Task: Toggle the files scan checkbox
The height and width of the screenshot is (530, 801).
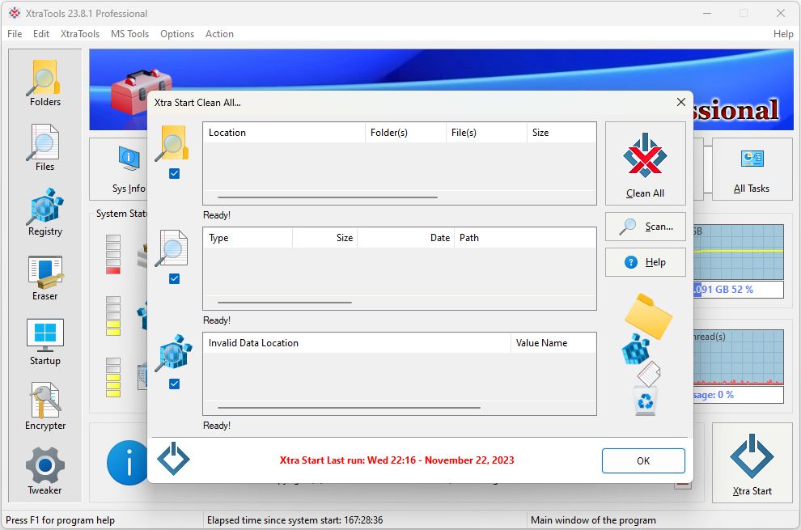Action: point(174,279)
